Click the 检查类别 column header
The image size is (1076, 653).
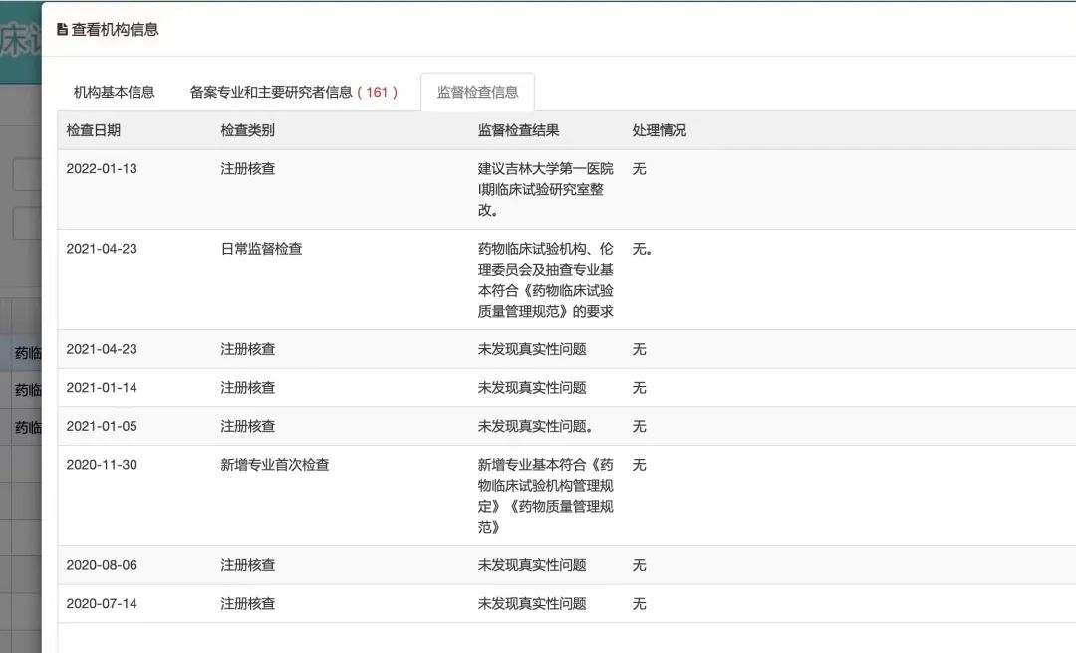247,130
